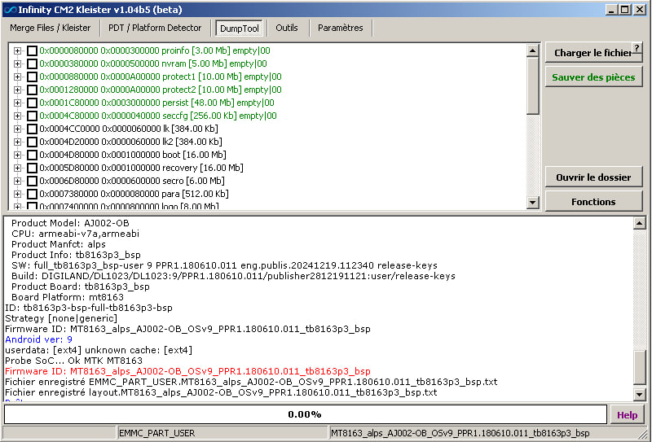Click the small question mark icon
This screenshot has width=652, height=442.
pos(637,48)
